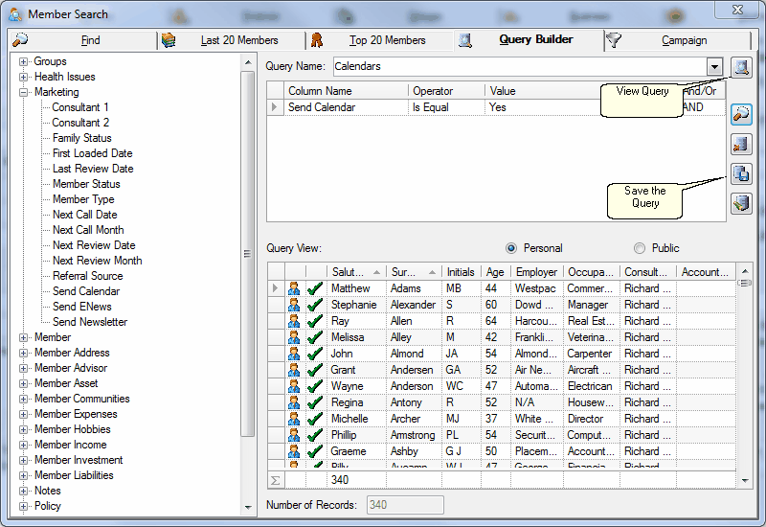The width and height of the screenshot is (766, 527).
Task: Click the green check mark in Phillip Armstrong row
Action: (315, 435)
